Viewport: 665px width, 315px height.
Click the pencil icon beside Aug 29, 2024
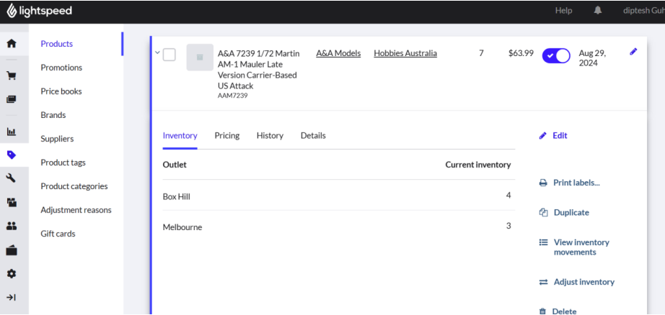click(633, 52)
